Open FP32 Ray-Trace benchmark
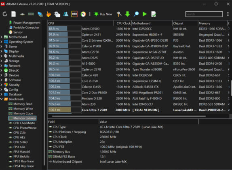 tap(21, 161)
